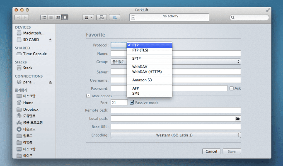Screen dimensions: 283x166
Task: Click the synchronize toolbar icon
Action: click(115, 17)
